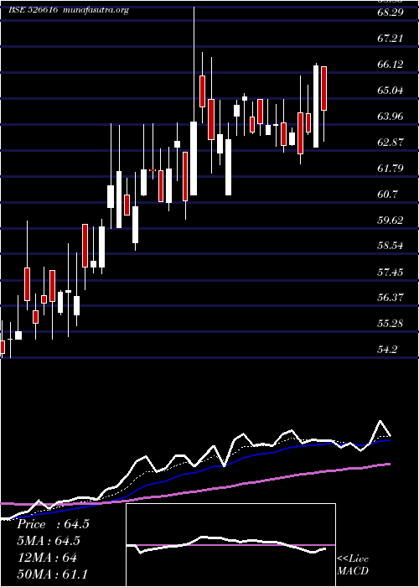Click the 5MA : 64.5 readout
Screen dimensions: 419x587
[49, 541]
